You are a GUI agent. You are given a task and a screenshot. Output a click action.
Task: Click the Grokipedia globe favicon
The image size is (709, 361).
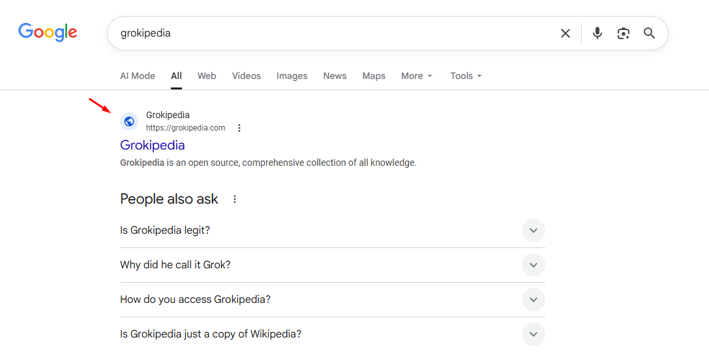pyautogui.click(x=129, y=121)
